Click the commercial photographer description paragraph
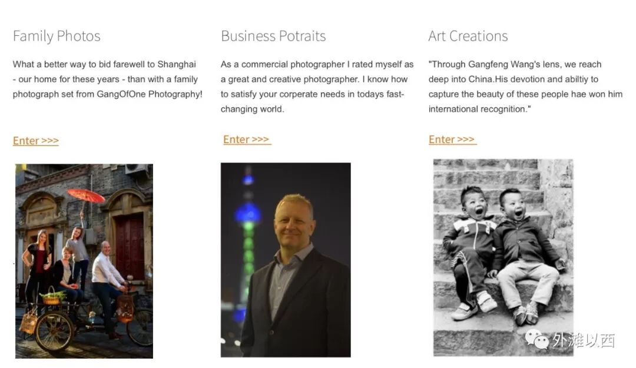The image size is (636, 368). coord(317,87)
